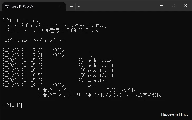The image size is (192, 120).
Task: Click the 06:10 timestamp of report1.txt
Action: click(37, 70)
